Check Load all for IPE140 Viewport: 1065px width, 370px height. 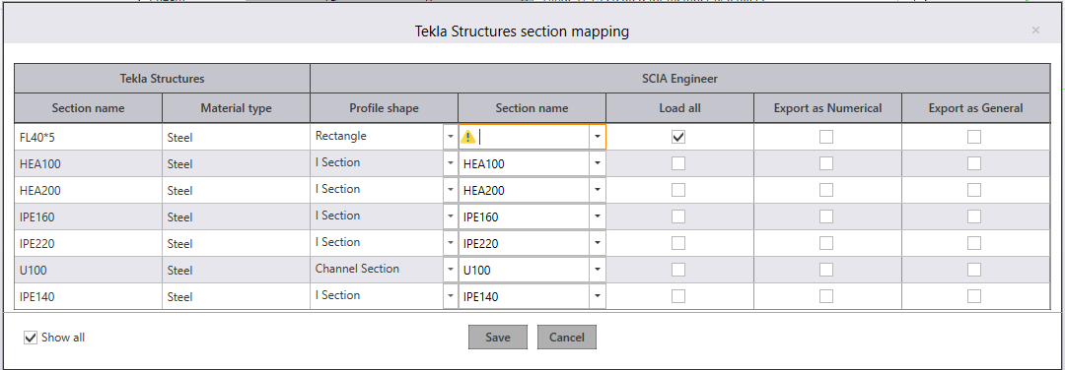678,296
